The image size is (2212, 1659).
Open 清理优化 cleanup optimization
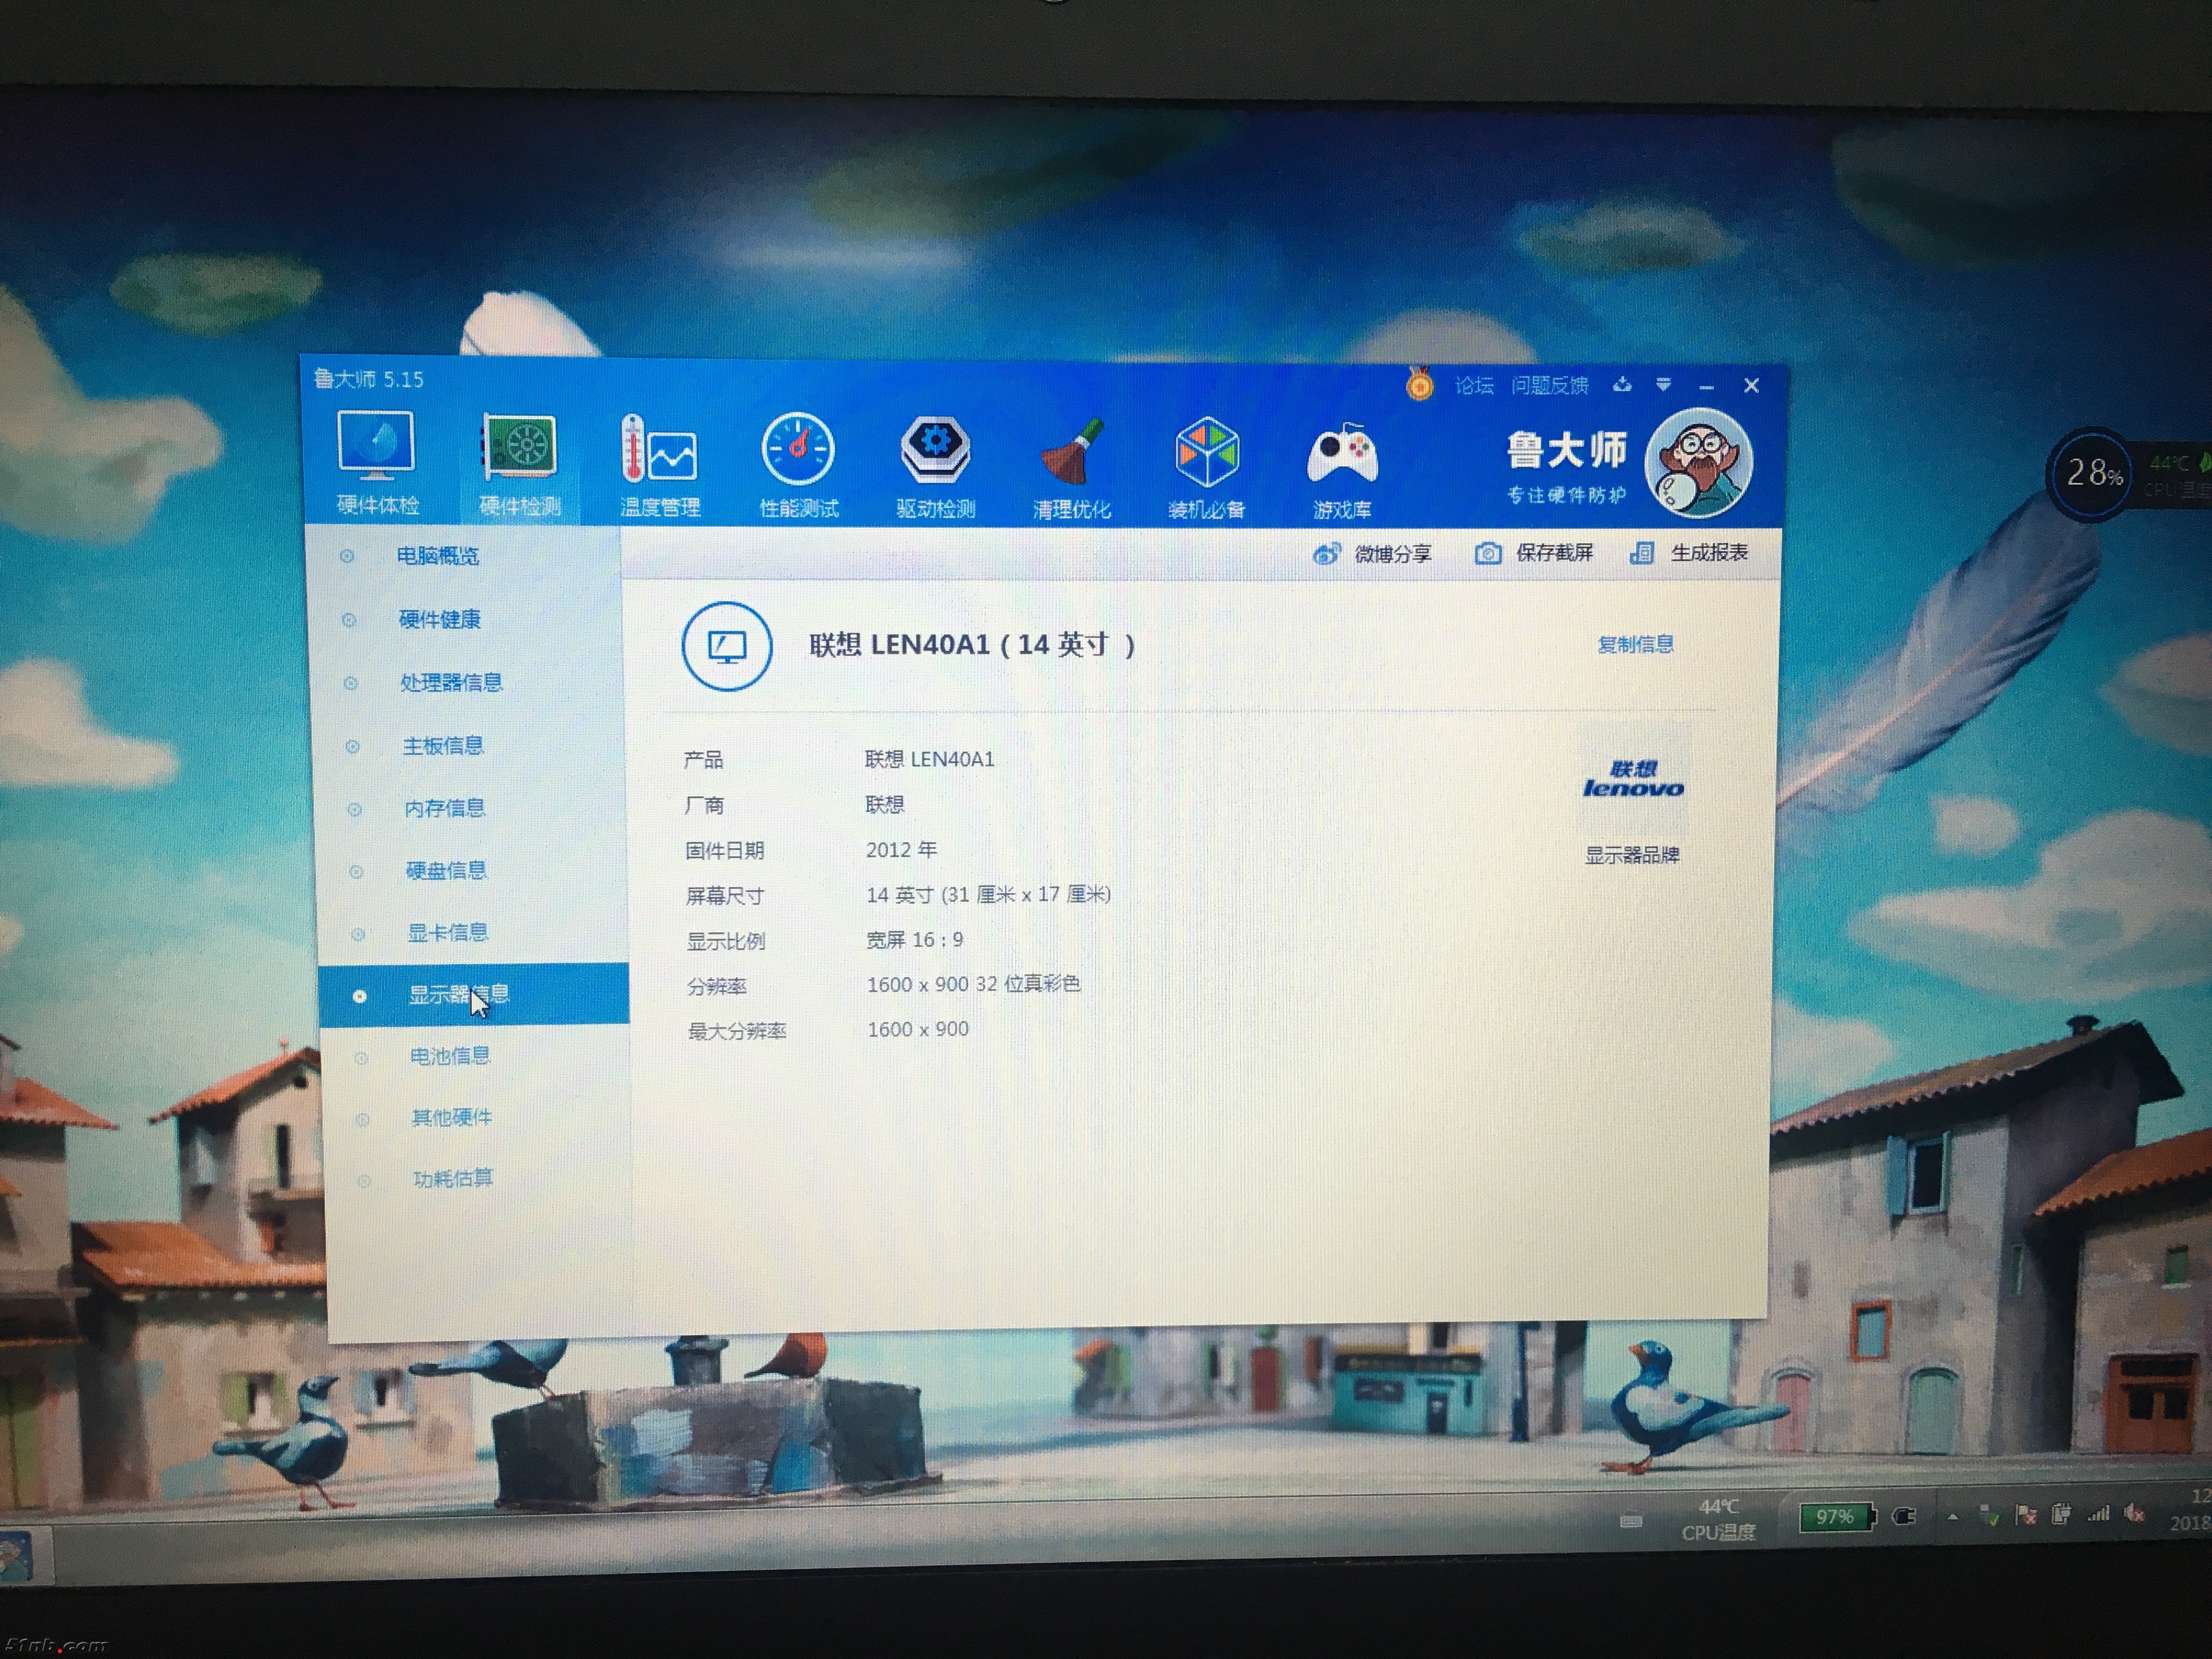[x=1071, y=468]
